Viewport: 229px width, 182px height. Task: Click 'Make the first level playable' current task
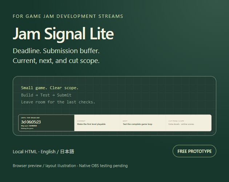point(91,124)
